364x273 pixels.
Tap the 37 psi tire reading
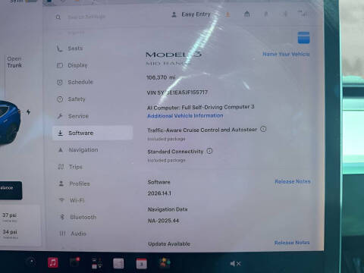[x=9, y=215]
